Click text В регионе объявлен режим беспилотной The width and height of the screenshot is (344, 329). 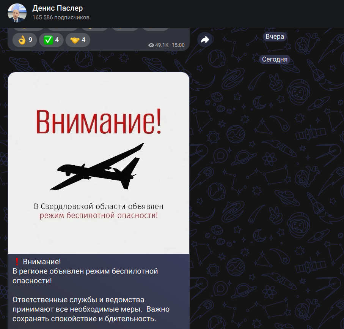click(x=85, y=271)
